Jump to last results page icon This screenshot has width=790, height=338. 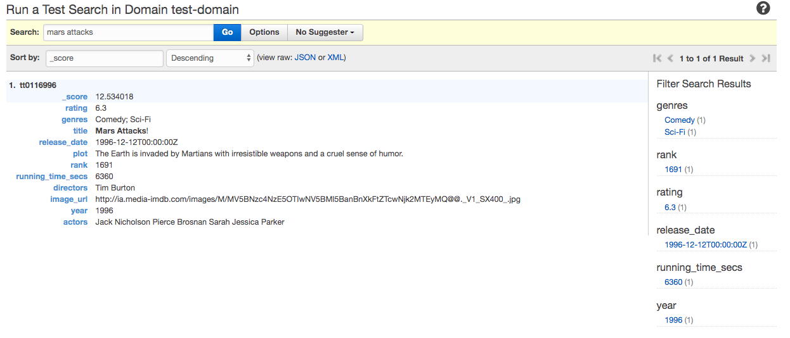click(x=766, y=58)
